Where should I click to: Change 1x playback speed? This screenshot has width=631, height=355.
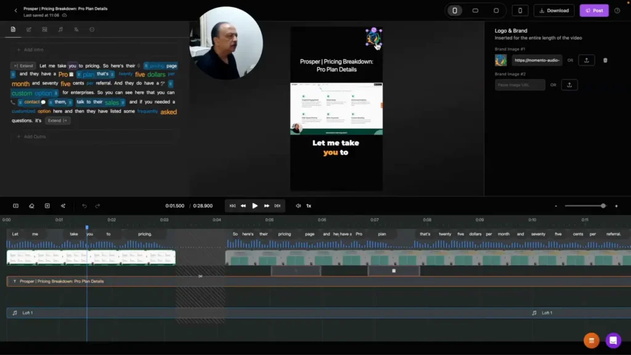click(309, 206)
